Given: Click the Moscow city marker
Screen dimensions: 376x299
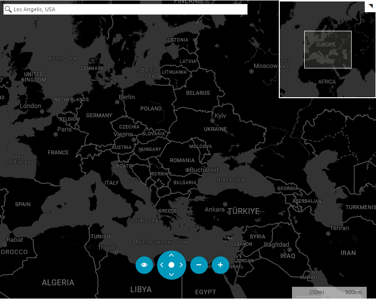Looking at the screenshot, I should (251, 71).
